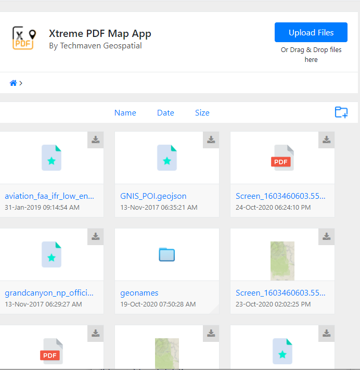This screenshot has width=360, height=370.
Task: Open the aviation_faa_ifr_low_en file link
Action: tap(49, 196)
